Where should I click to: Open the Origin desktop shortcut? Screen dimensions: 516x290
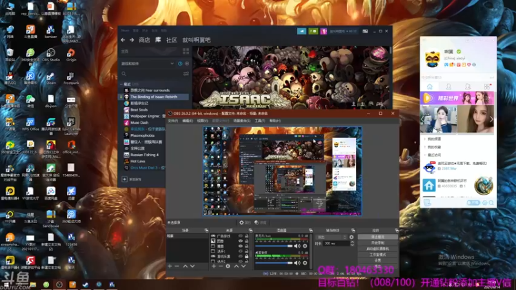point(71,55)
